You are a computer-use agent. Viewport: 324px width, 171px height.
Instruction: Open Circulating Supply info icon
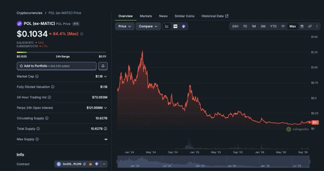click(x=47, y=118)
